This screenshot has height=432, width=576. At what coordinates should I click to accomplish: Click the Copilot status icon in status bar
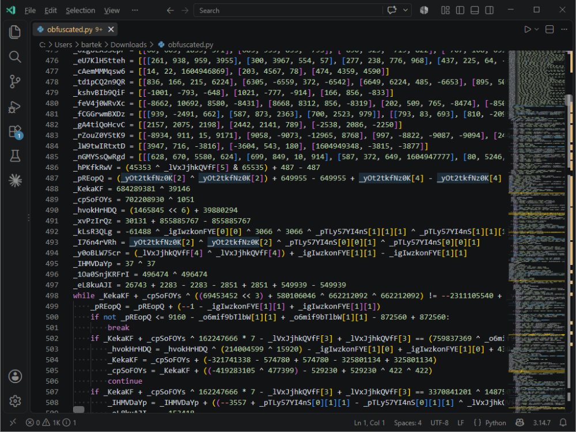(520, 423)
